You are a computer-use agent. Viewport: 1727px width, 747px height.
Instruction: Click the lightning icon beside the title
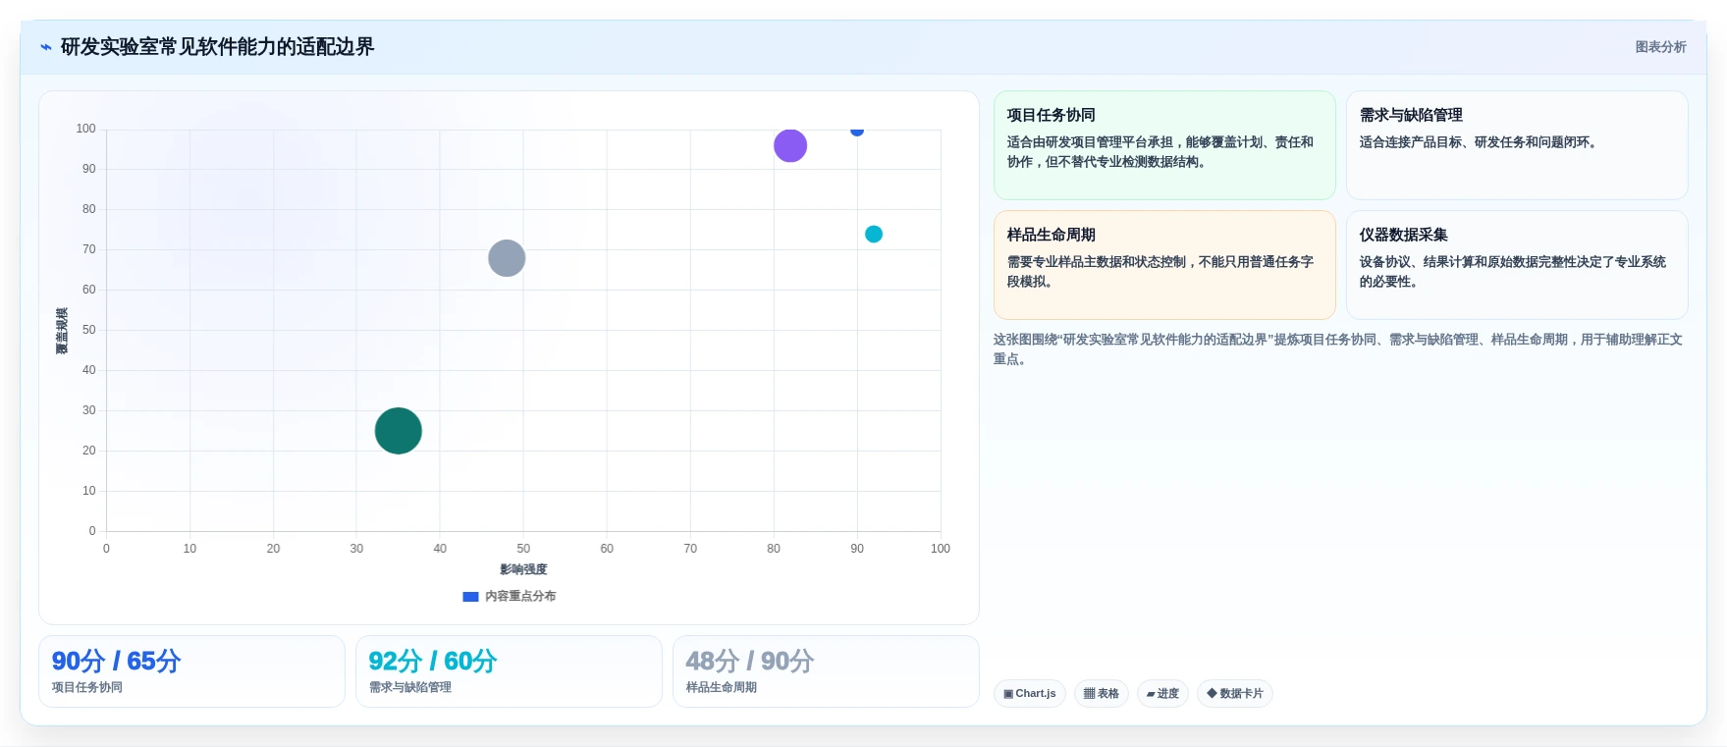point(46,47)
